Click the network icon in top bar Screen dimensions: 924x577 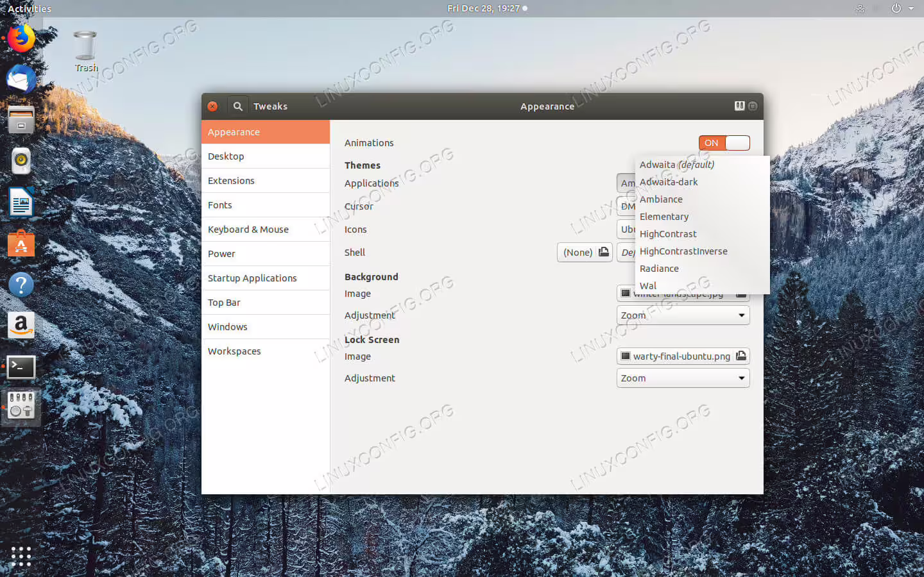coord(860,8)
